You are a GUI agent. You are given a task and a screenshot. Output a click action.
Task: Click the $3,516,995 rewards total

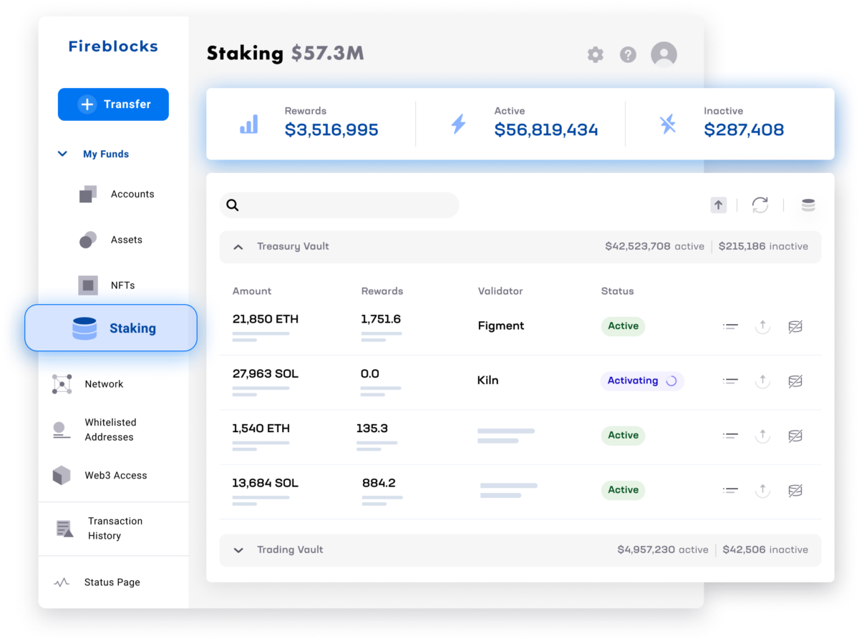pyautogui.click(x=331, y=130)
